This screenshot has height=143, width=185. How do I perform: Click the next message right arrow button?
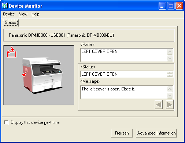pos(170,105)
